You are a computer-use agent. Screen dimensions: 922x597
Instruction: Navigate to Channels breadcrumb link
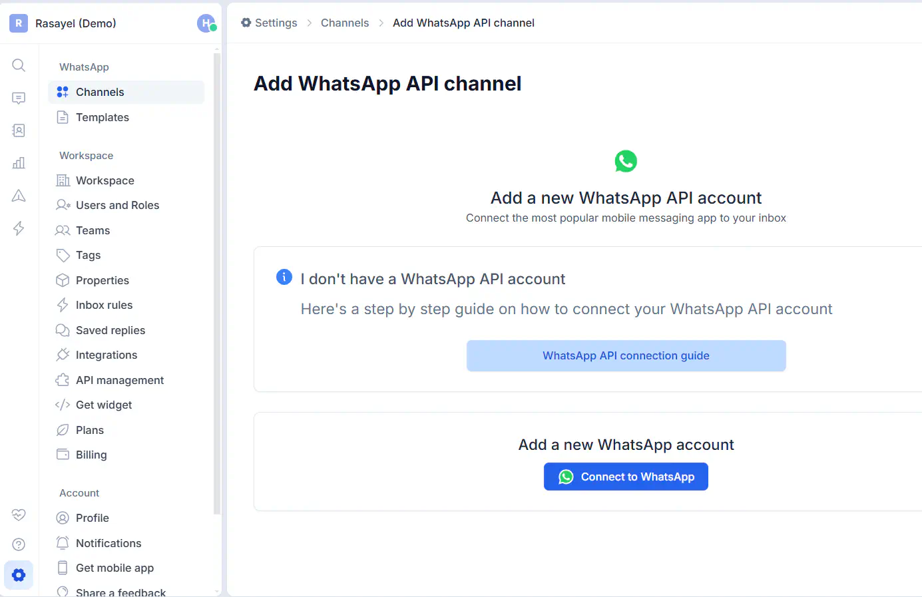point(345,23)
